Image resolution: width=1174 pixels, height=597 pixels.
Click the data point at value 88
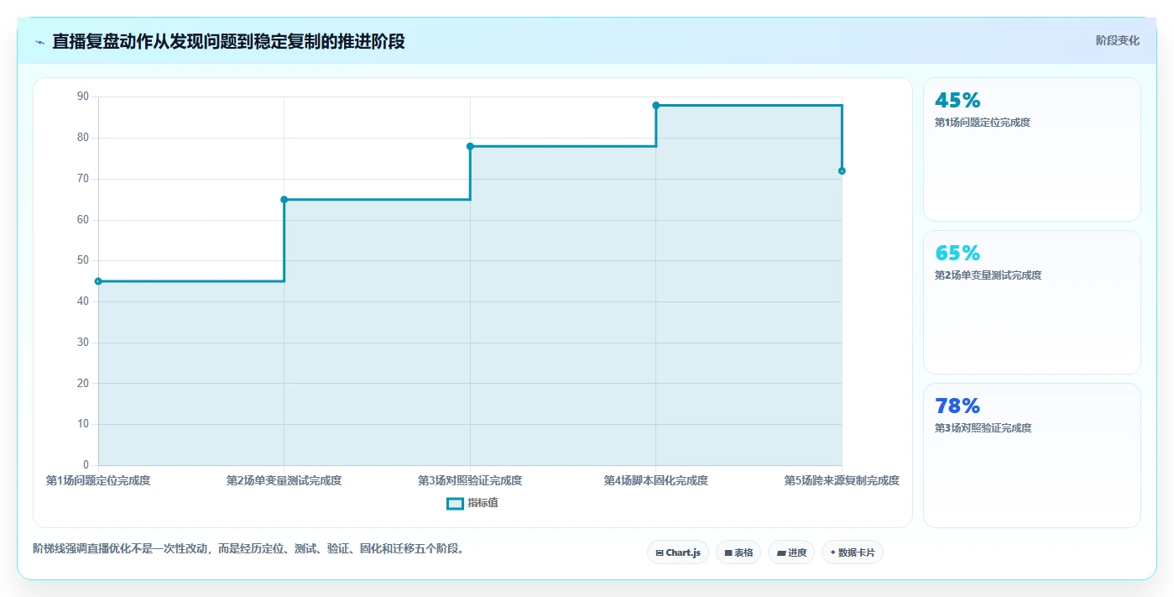tap(656, 105)
